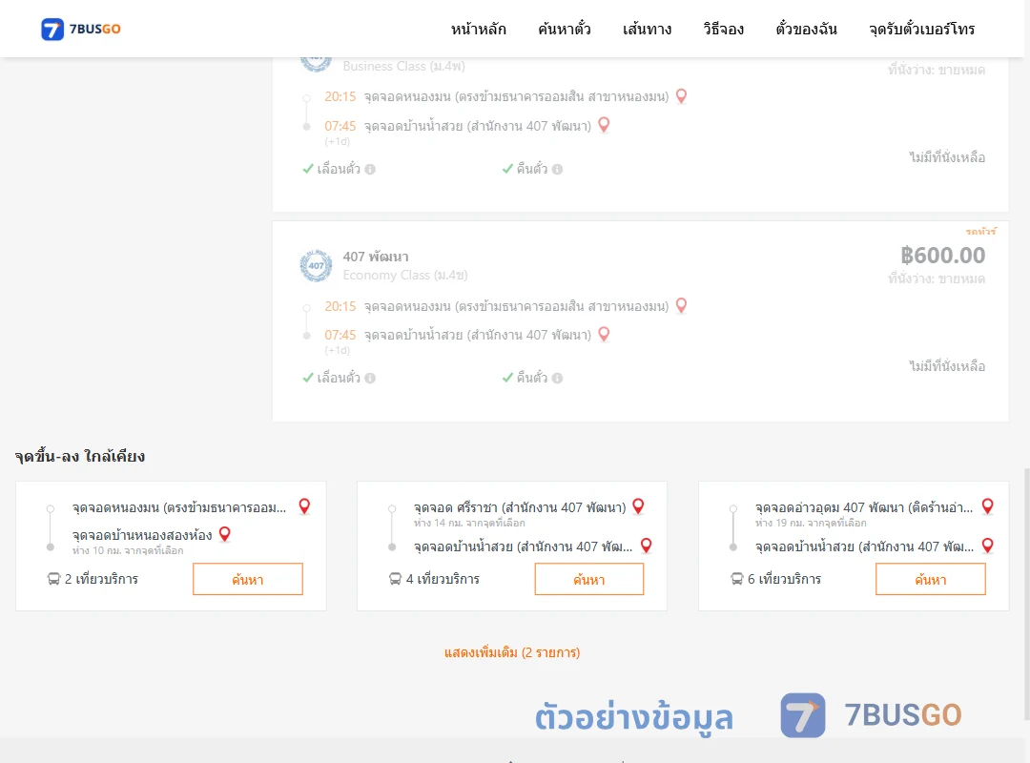
Task: Click ค้นหา button for 2 เที่ยวบริการ route
Action: click(x=248, y=579)
